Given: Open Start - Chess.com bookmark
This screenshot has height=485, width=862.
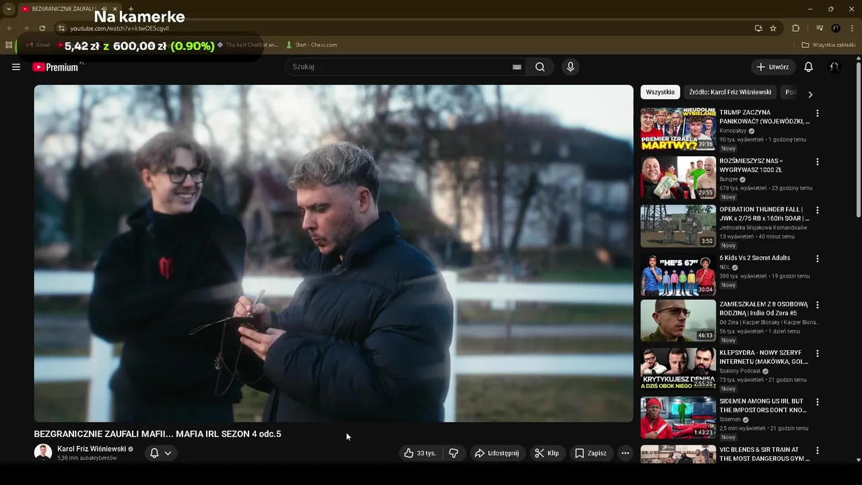Looking at the screenshot, I should [311, 45].
